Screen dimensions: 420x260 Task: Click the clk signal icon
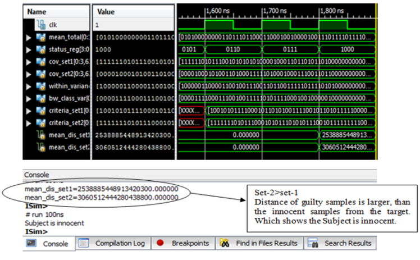(40, 25)
